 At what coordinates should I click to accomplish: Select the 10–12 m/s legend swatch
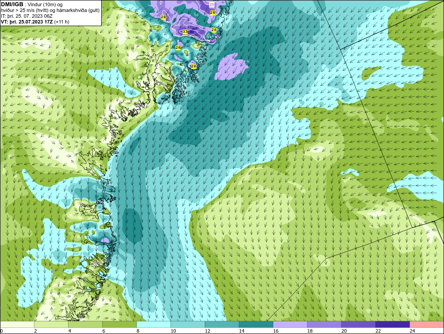188,324
